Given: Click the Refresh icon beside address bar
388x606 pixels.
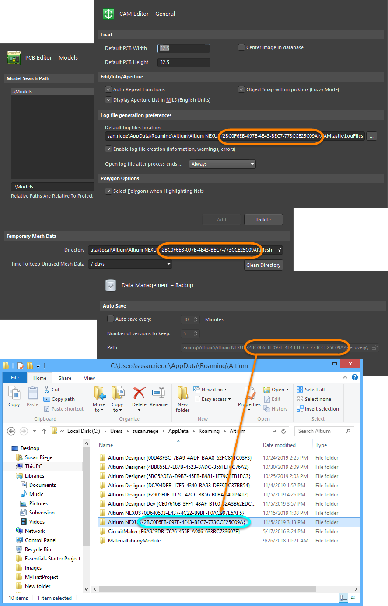Looking at the screenshot, I should [x=283, y=431].
